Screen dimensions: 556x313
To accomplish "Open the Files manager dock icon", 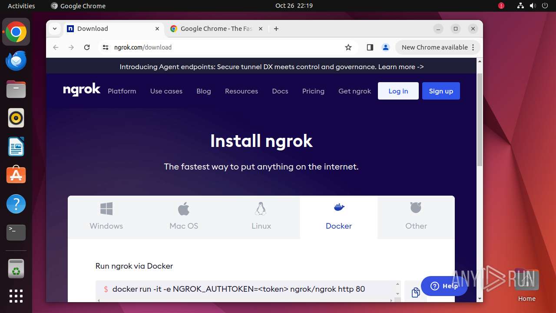I will [x=16, y=89].
